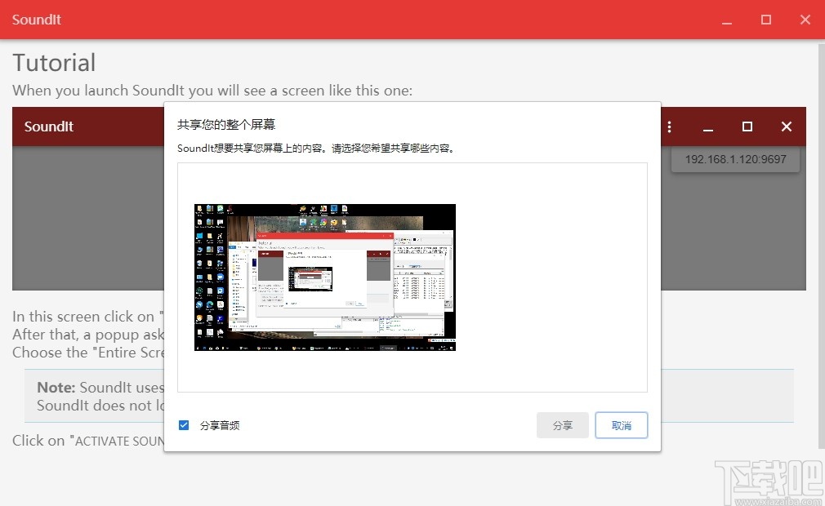The image size is (825, 506).
Task: Click the SoundIt title bar label
Action: [x=36, y=20]
